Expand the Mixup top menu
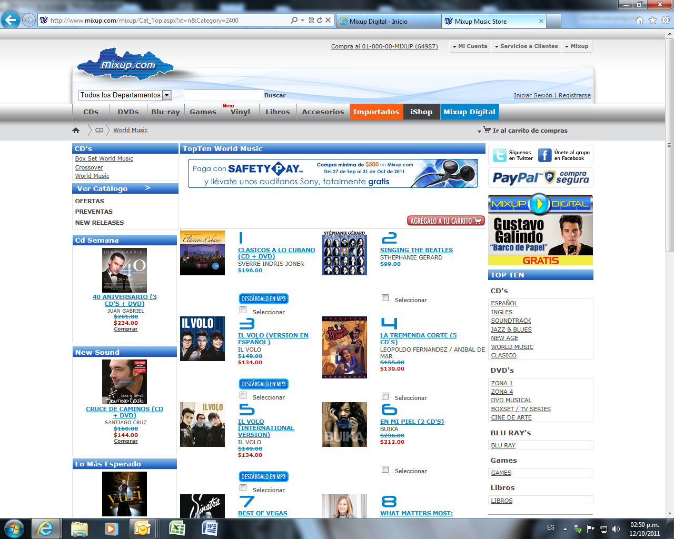 coord(577,46)
